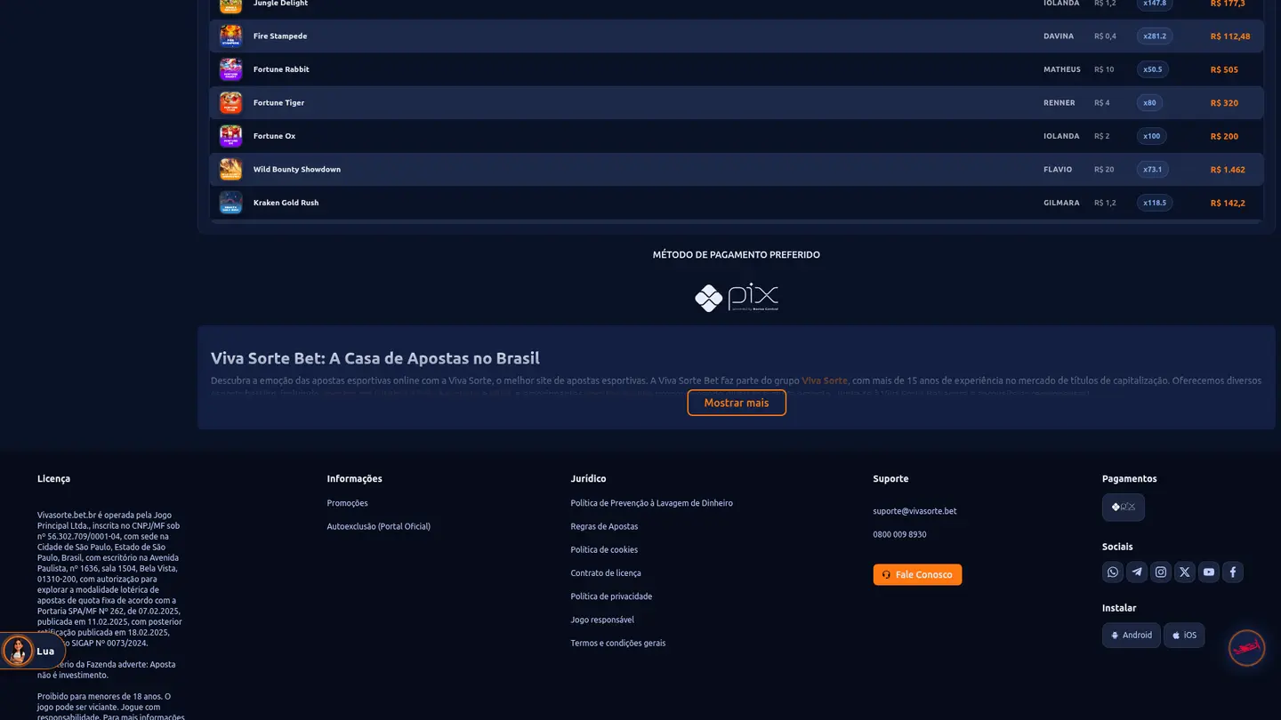1281x720 pixels.
Task: Click the Licença footer heading
Action: click(53, 478)
